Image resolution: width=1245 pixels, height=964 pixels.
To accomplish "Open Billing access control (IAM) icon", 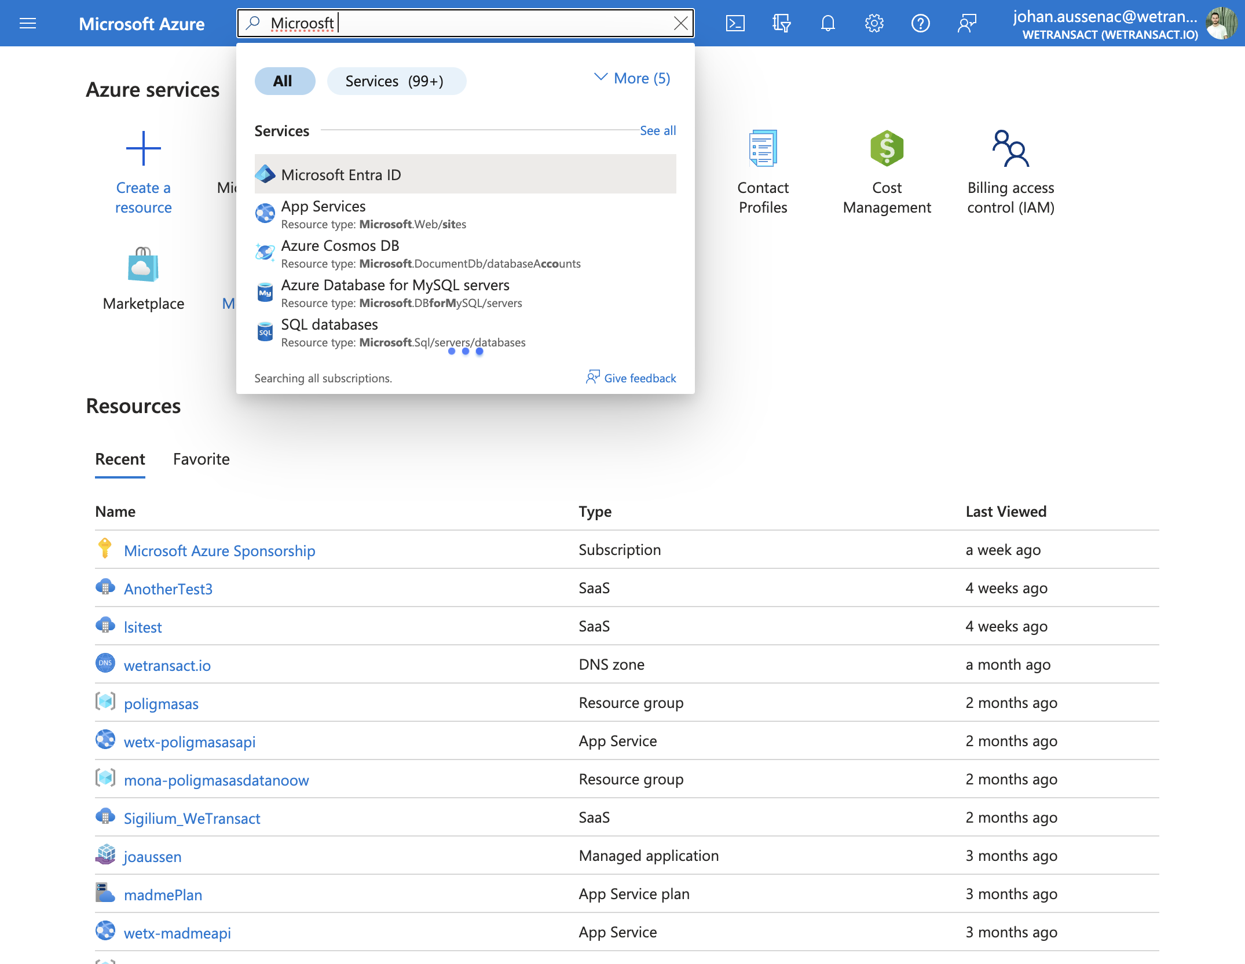I will (1010, 148).
